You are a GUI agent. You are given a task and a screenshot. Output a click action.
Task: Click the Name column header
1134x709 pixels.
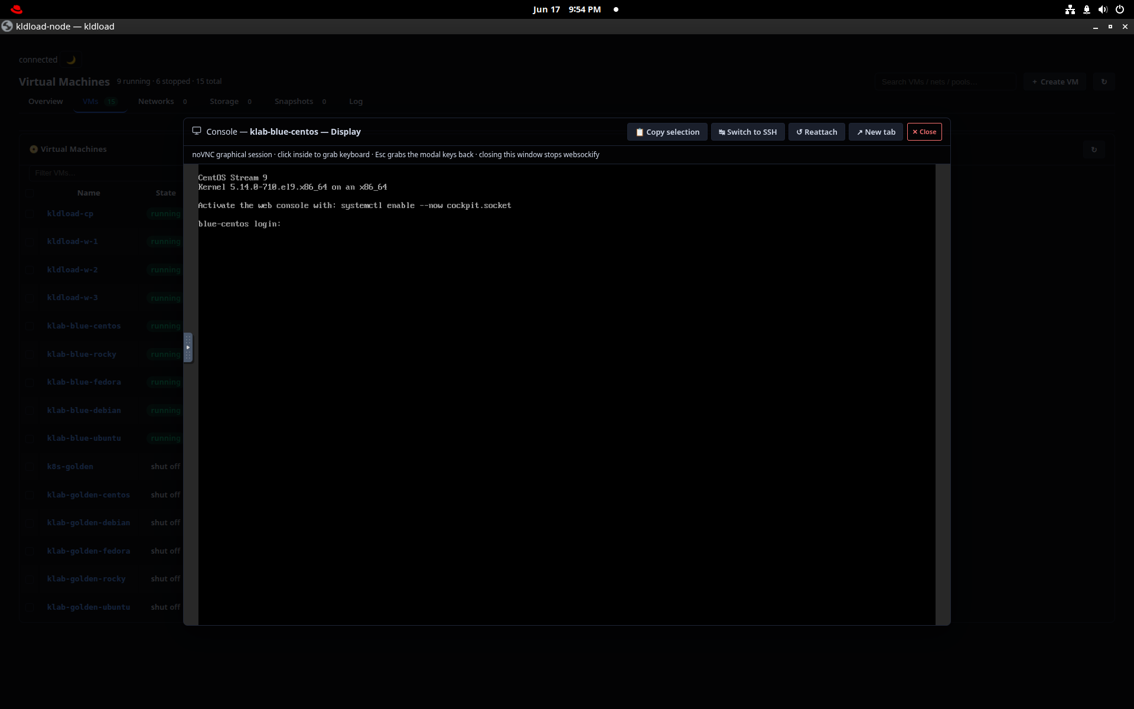coord(89,193)
